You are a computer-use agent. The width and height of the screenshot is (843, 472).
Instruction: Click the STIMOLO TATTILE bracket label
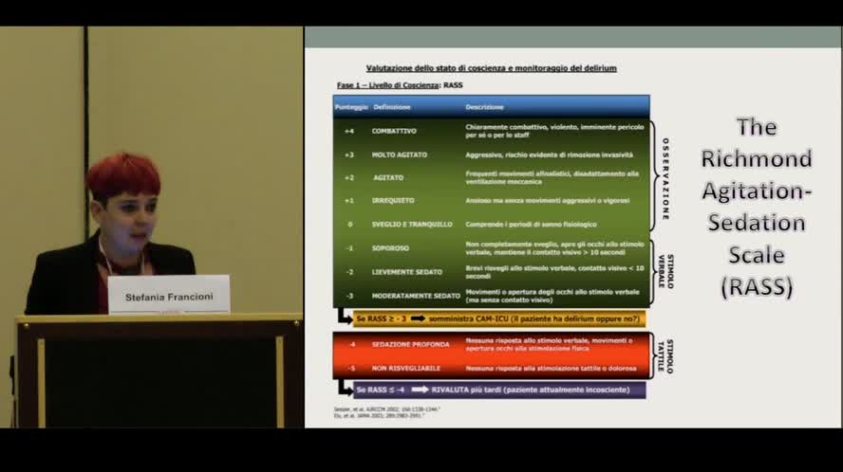click(667, 355)
